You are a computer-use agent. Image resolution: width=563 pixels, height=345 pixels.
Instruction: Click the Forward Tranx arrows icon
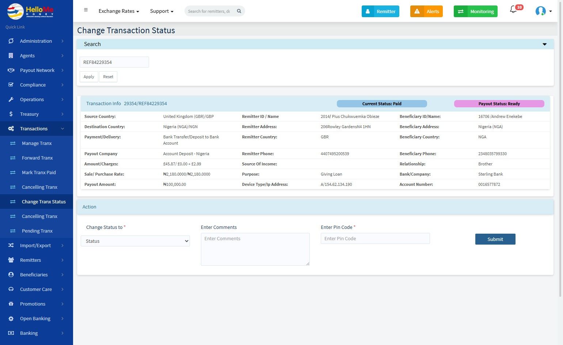13,158
